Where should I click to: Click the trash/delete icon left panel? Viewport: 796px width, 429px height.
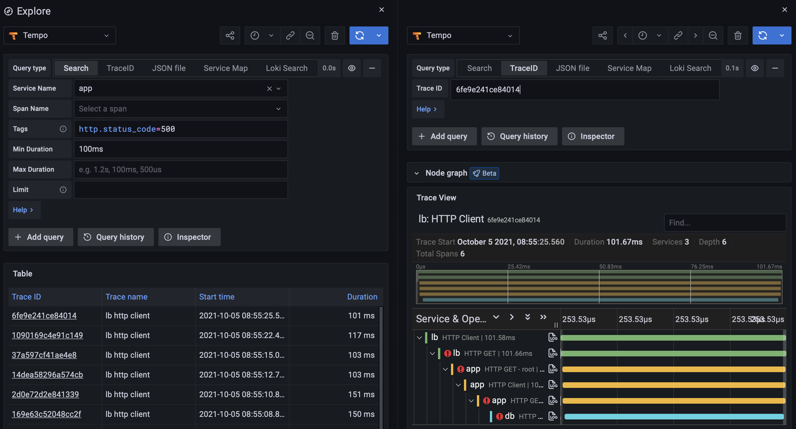tap(334, 35)
